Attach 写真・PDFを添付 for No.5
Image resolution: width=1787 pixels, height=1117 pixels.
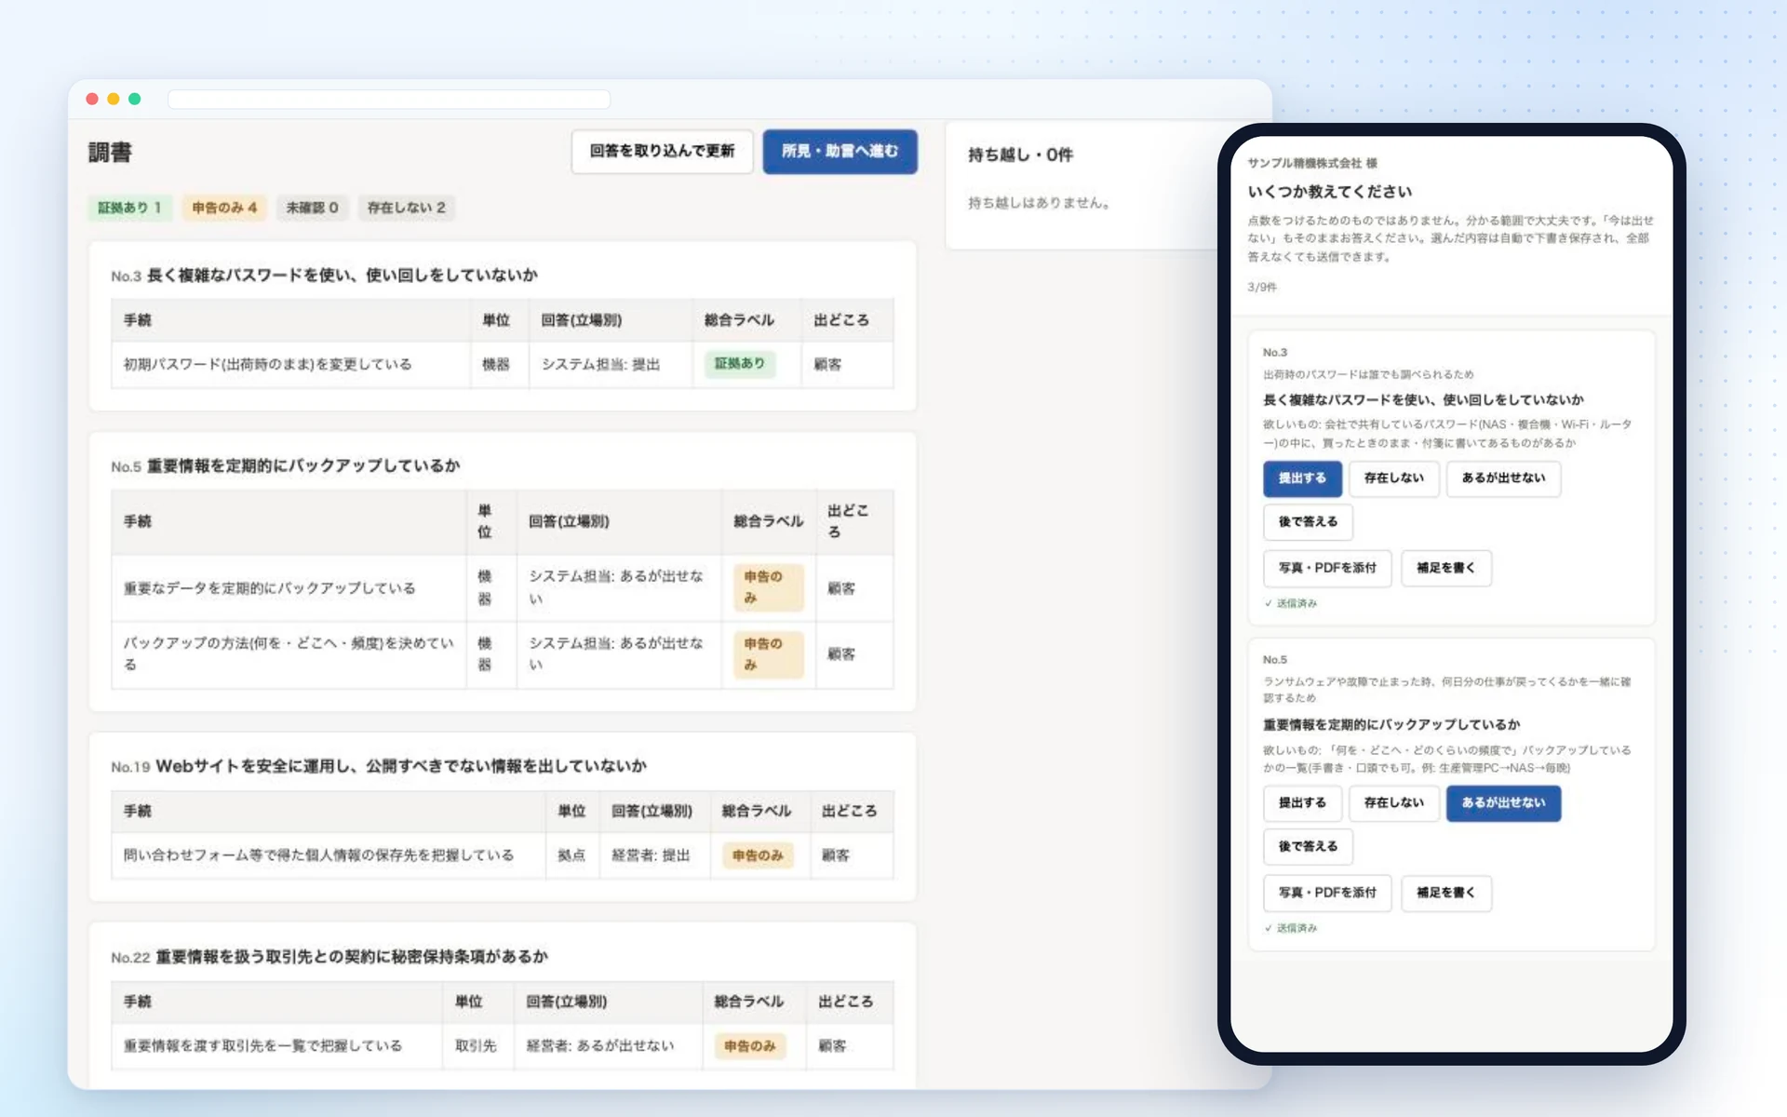[1327, 893]
